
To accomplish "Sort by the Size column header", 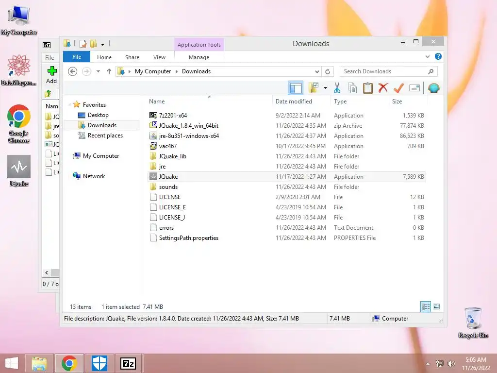I will 408,102.
